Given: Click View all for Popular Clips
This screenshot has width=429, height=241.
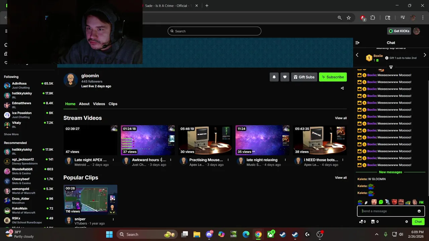Looking at the screenshot, I should (x=341, y=178).
